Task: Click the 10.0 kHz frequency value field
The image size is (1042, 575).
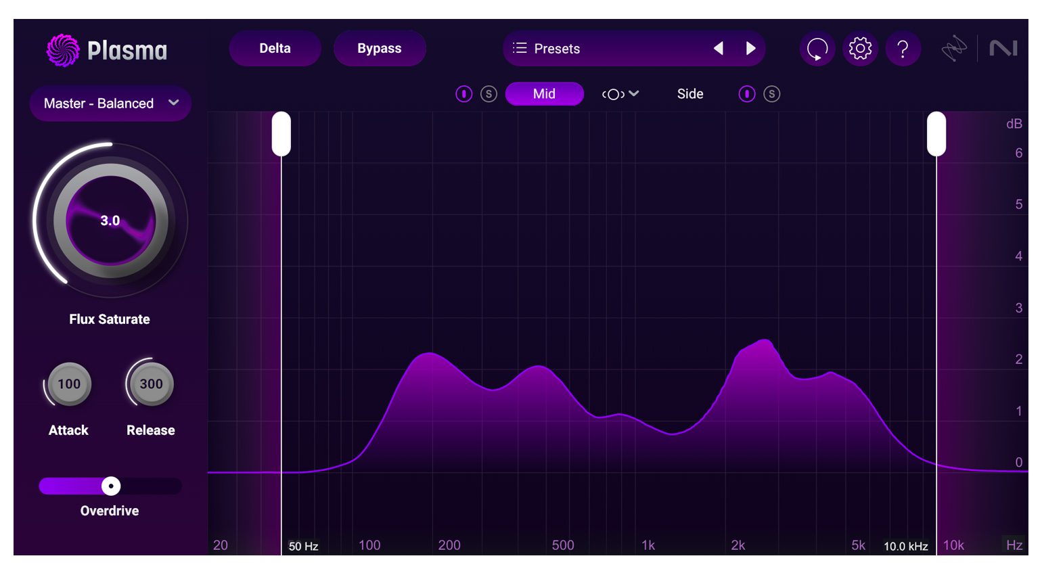Action: click(x=905, y=546)
